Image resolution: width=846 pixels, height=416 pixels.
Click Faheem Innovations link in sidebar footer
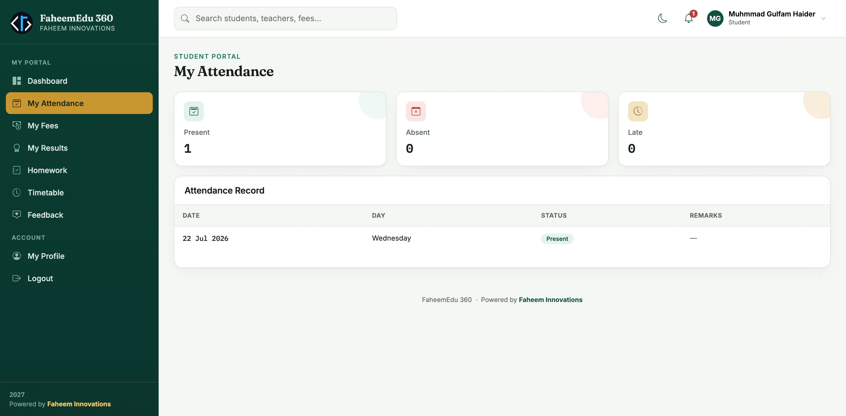pyautogui.click(x=79, y=404)
